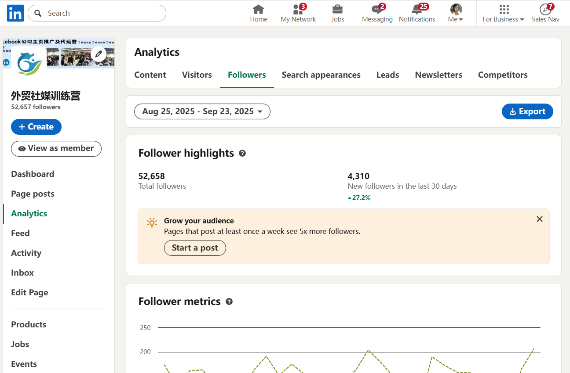The height and width of the screenshot is (373, 570).
Task: Open My Network icon
Action: [298, 10]
